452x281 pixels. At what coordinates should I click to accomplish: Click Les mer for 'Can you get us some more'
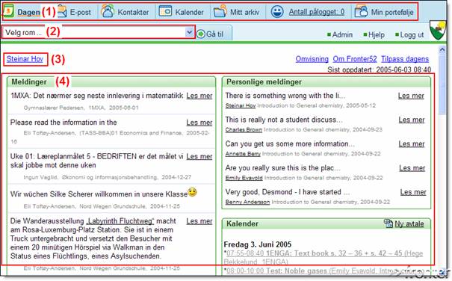coord(412,143)
